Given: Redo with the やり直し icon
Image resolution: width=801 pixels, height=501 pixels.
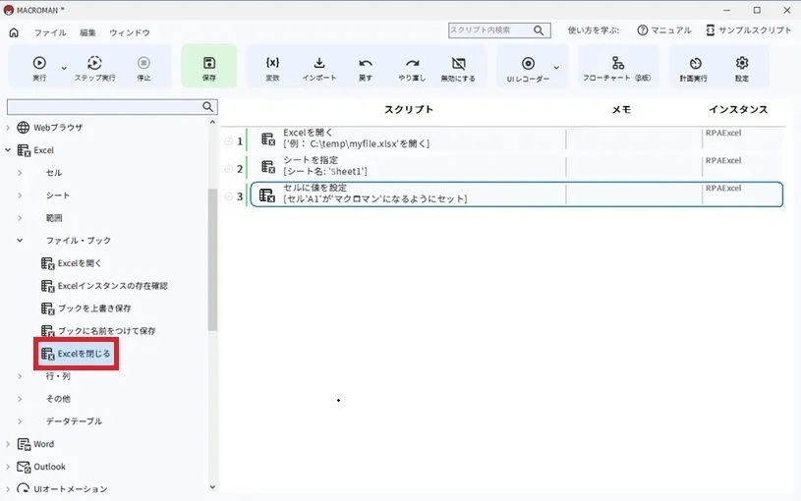Looking at the screenshot, I should pyautogui.click(x=412, y=63).
